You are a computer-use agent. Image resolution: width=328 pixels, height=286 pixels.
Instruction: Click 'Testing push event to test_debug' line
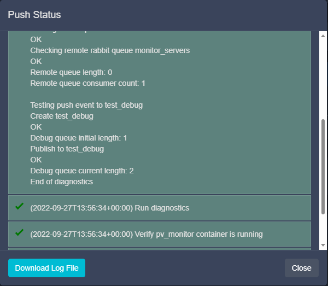(86, 105)
